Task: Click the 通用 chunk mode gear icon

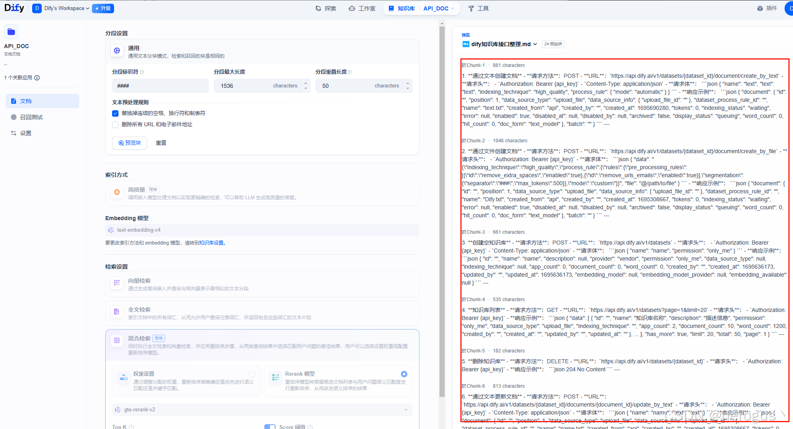Action: pos(117,51)
